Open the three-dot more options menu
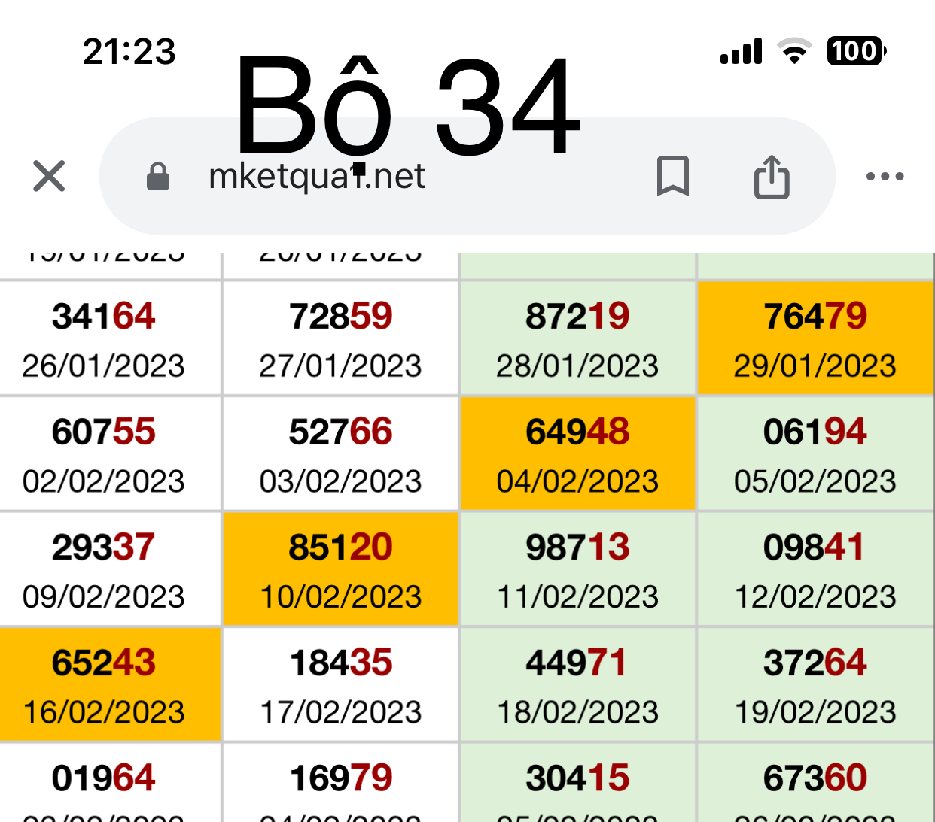This screenshot has height=822, width=935. 885,177
